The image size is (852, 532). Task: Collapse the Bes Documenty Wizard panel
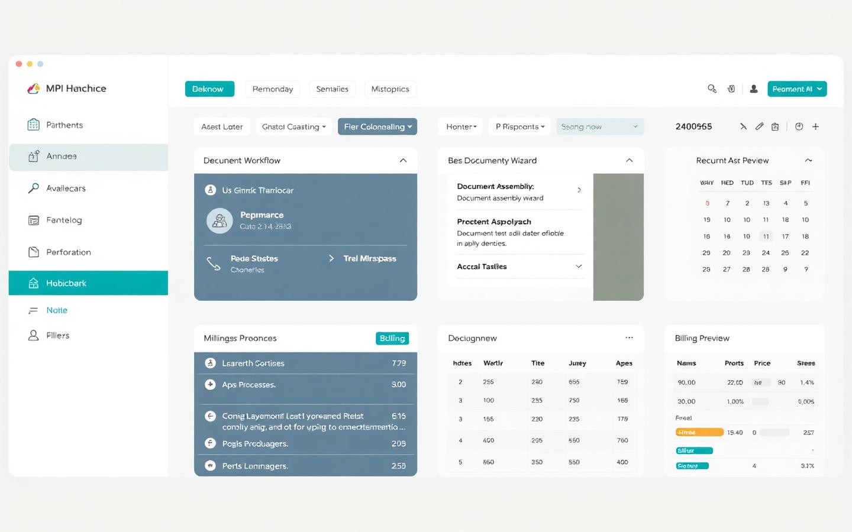[x=629, y=160]
